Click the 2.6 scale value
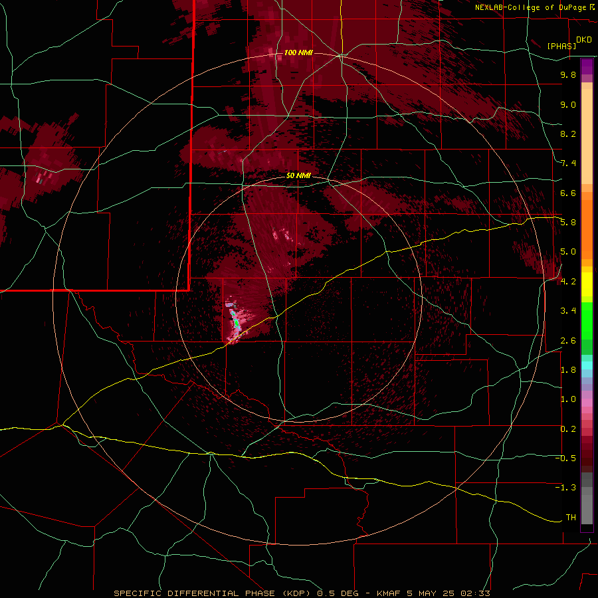598x598 pixels. coord(568,341)
